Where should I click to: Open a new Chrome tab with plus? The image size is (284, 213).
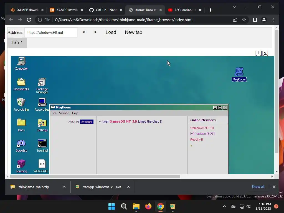pyautogui.click(x=210, y=10)
